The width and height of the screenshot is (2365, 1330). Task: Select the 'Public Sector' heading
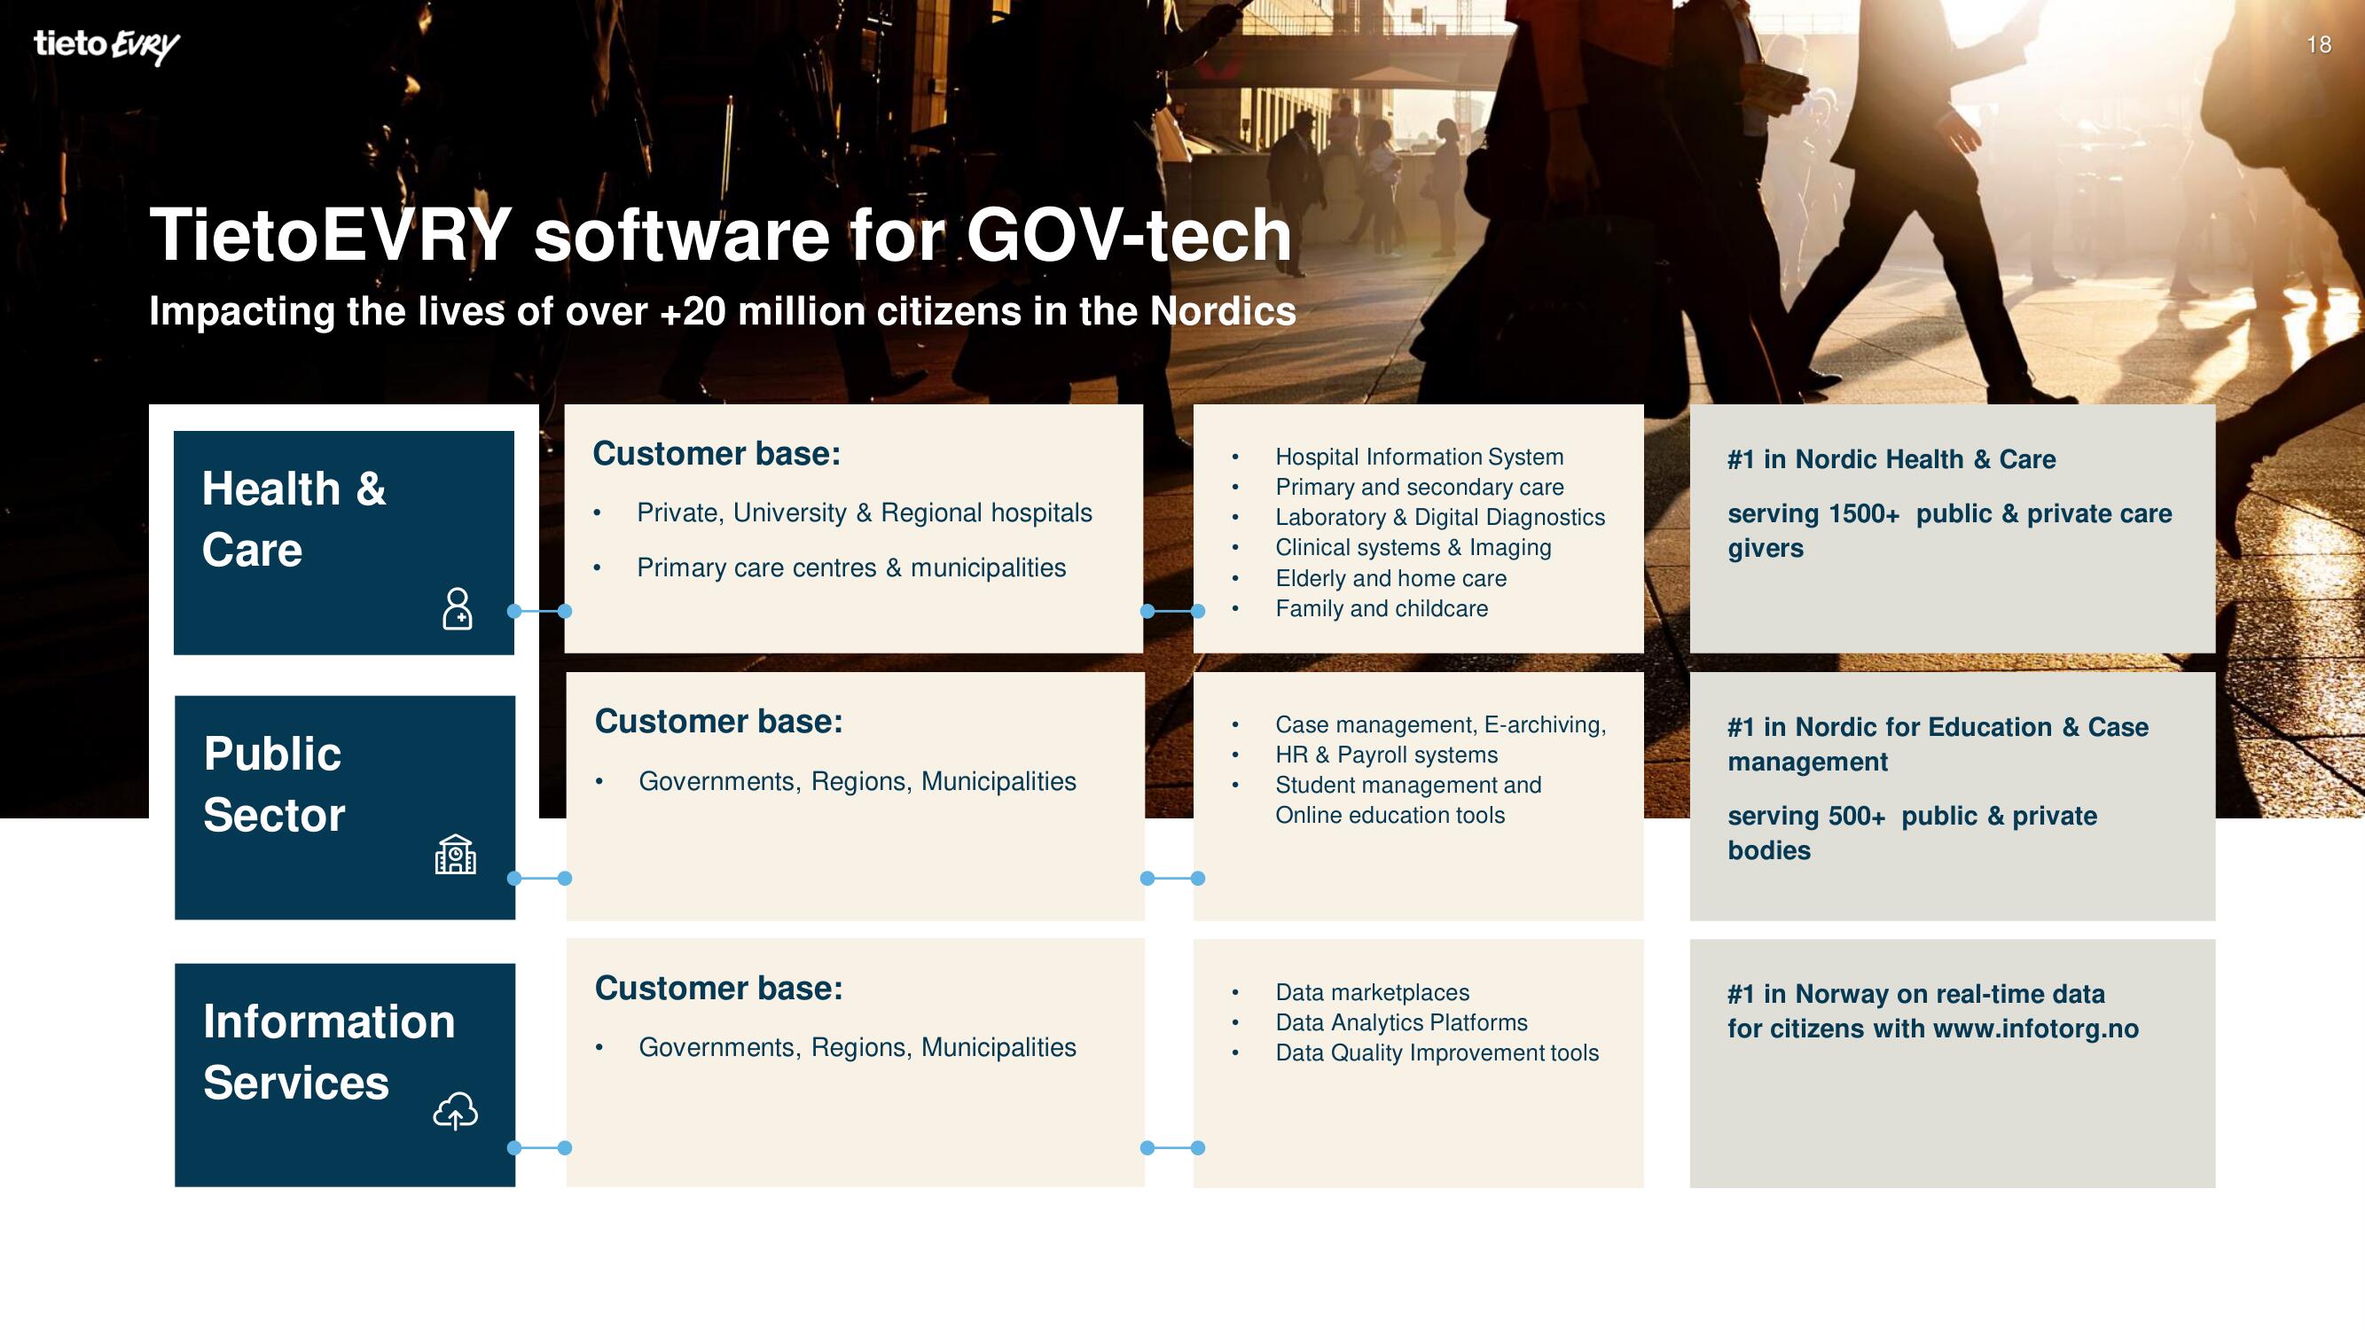[274, 784]
